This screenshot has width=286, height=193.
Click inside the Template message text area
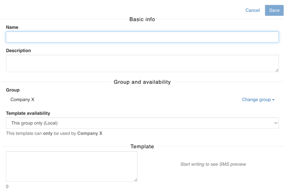coord(71,166)
